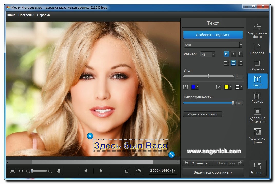Toggle Italic text formatting

pyautogui.click(x=233, y=54)
